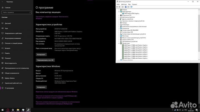This screenshot has height=112, width=200.
Task: Show hidden system tray icons
Action: (x=172, y=110)
